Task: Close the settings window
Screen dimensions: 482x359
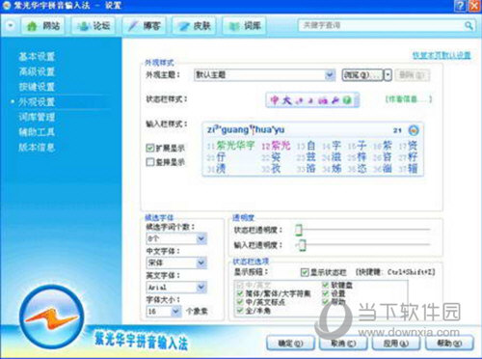Action: click(475, 6)
